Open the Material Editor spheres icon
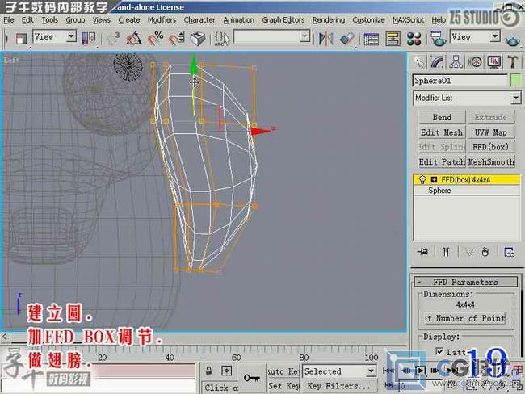Viewport: 525px width, 394px height. coord(414,39)
